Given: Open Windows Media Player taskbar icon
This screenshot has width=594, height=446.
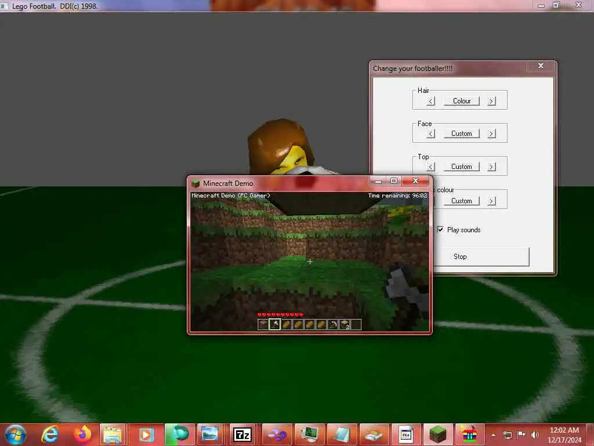Looking at the screenshot, I should tap(146, 434).
